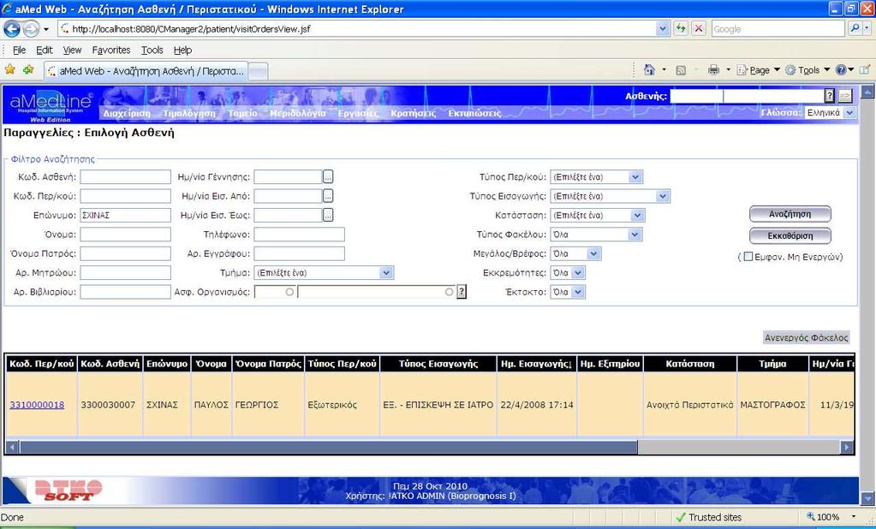The height and width of the screenshot is (529, 876).
Task: Click the go arrow next to Ασθενής field
Action: [x=845, y=96]
